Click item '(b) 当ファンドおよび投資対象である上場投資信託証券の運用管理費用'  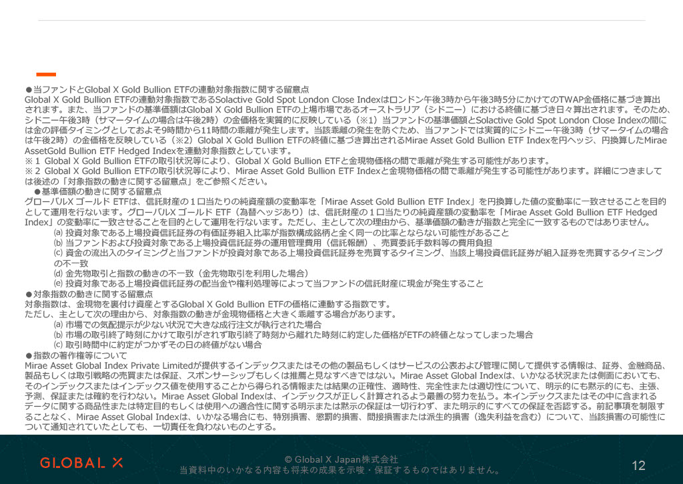pyautogui.click(x=273, y=243)
